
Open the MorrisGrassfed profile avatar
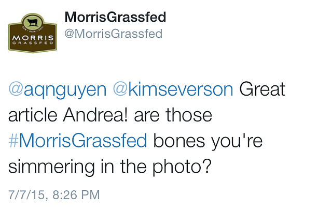click(32, 32)
